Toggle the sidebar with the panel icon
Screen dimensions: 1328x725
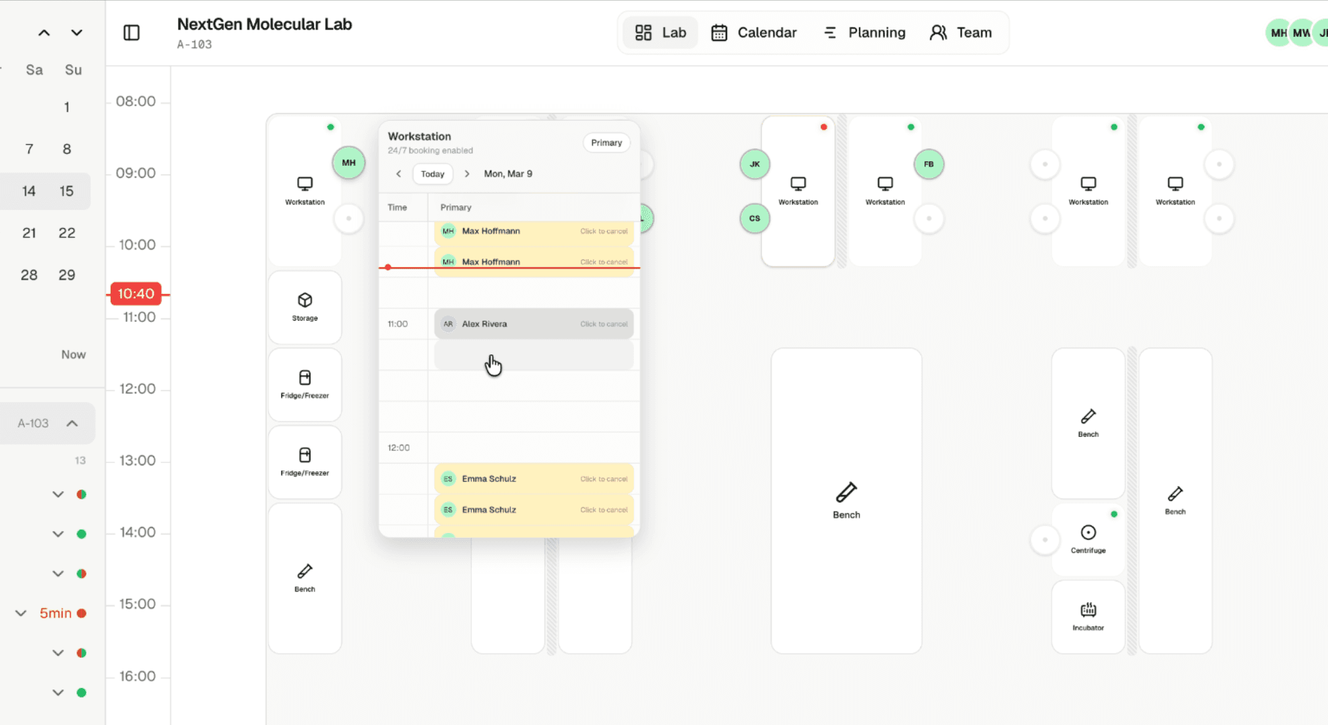point(132,32)
